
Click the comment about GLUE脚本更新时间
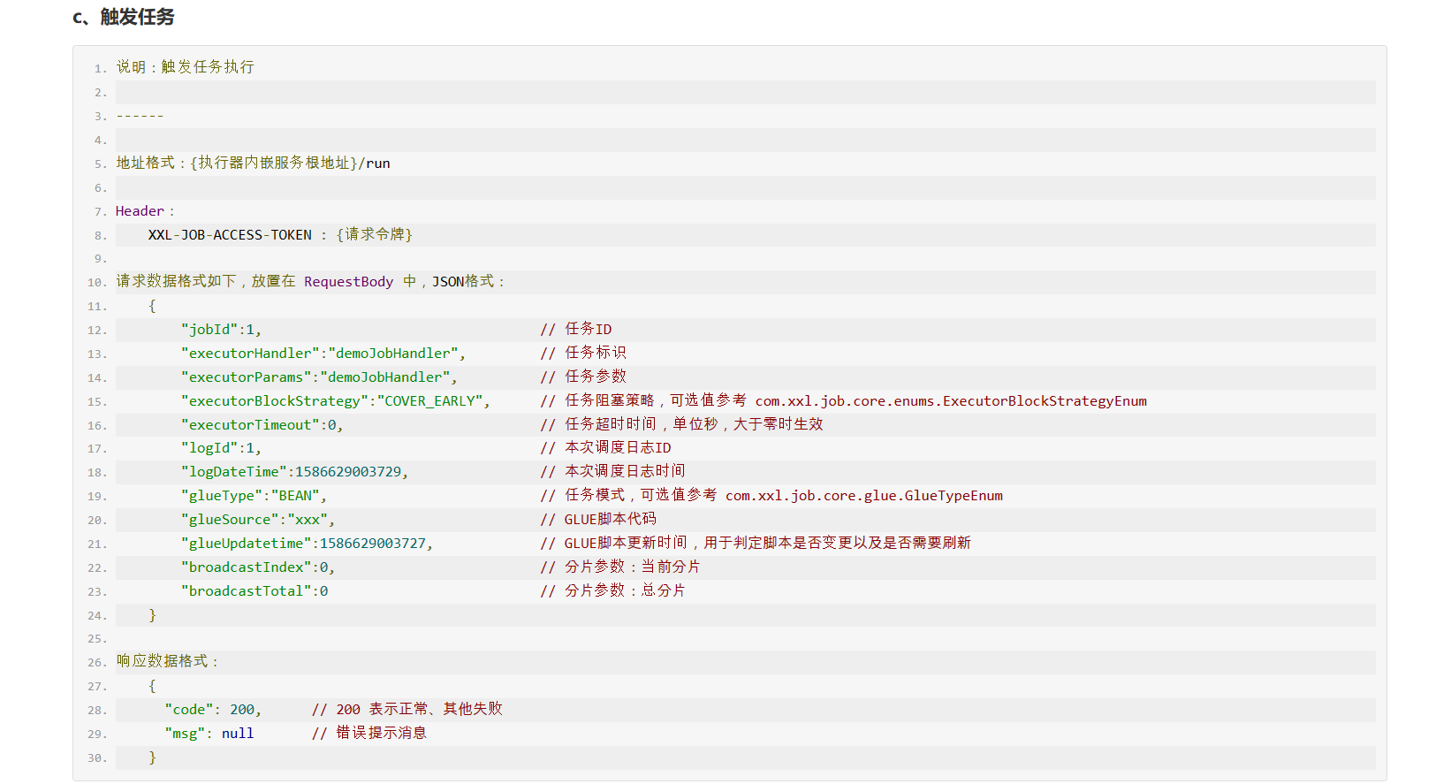(x=756, y=544)
